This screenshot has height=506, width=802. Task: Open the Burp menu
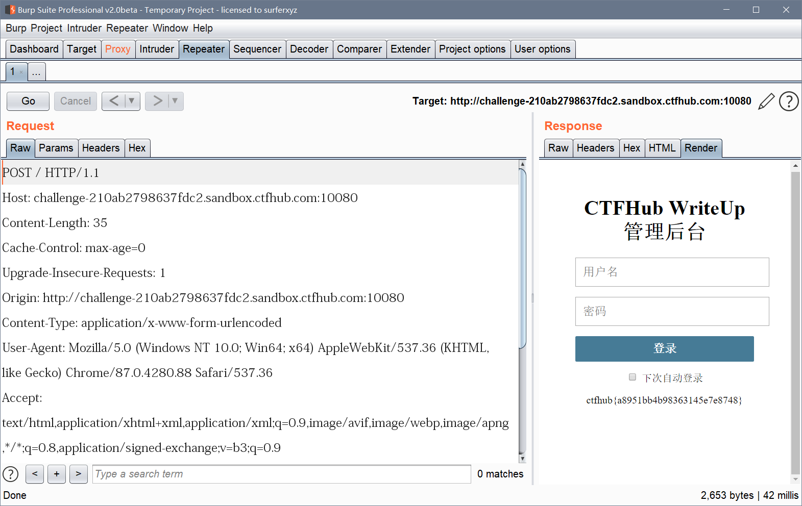coord(16,28)
